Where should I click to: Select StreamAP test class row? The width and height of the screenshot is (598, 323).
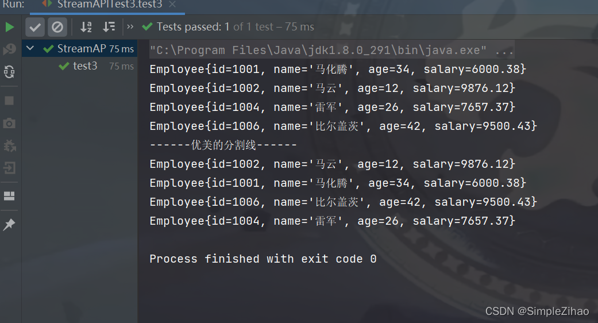coord(80,48)
